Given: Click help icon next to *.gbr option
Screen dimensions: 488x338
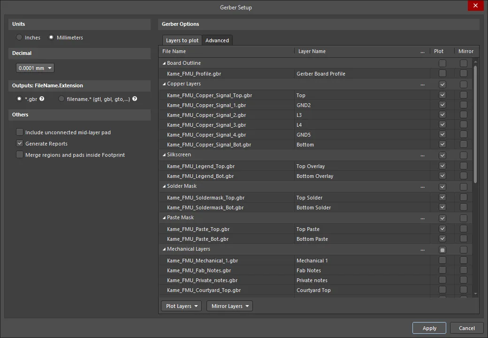Looking at the screenshot, I should tap(42, 99).
